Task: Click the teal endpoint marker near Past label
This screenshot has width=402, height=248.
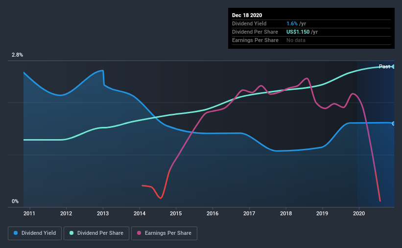Action: click(x=393, y=67)
